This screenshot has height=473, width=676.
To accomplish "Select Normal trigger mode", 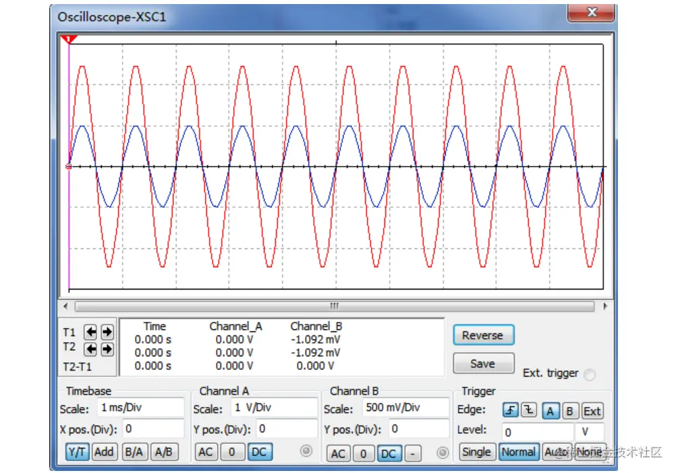I will (x=519, y=452).
